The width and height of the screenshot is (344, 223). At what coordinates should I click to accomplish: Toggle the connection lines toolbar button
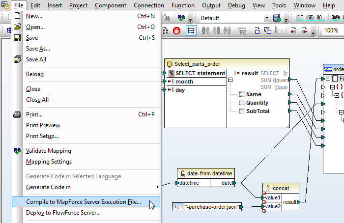pyautogui.click(x=191, y=30)
